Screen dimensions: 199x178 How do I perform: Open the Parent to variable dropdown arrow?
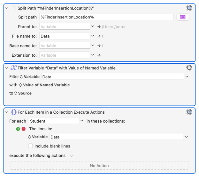point(93,27)
